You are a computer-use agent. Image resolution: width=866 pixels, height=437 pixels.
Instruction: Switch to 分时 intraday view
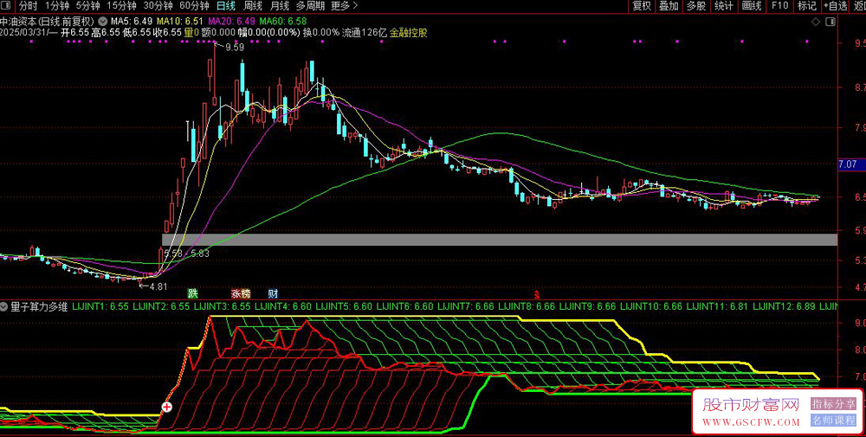click(x=29, y=6)
